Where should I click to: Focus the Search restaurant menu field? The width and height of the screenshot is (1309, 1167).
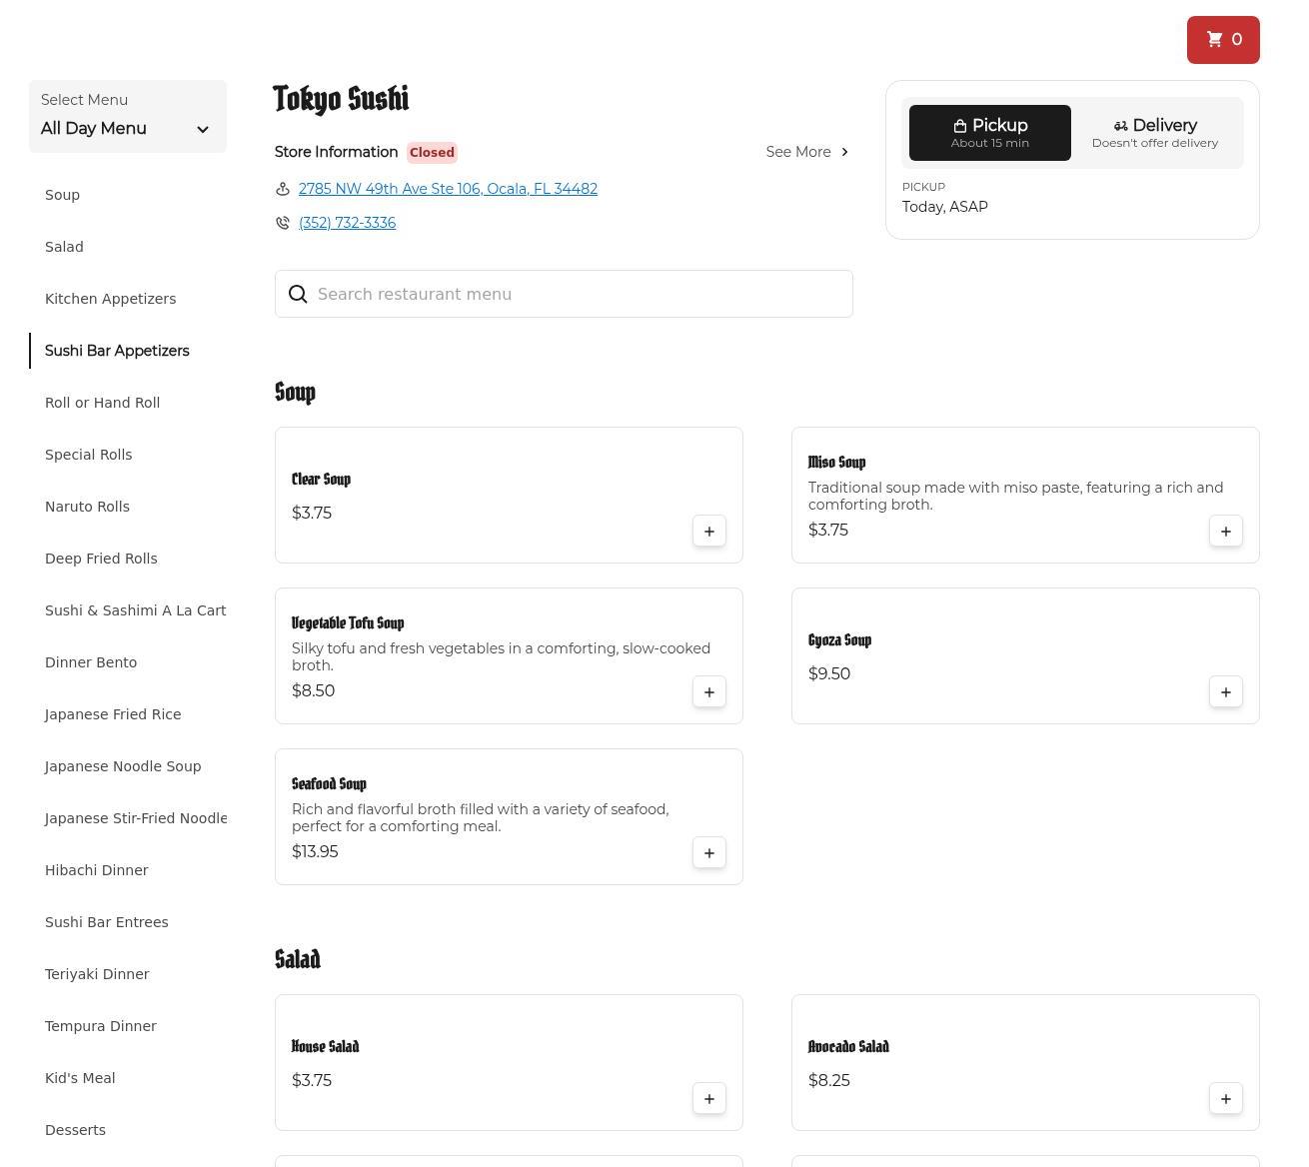(x=580, y=294)
